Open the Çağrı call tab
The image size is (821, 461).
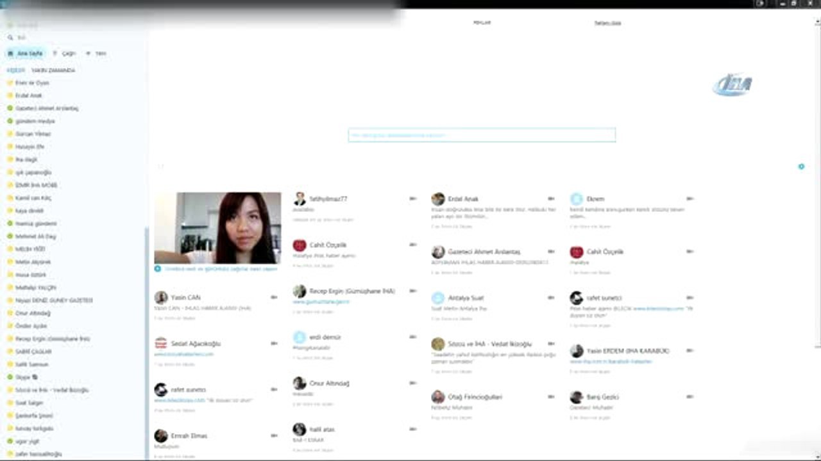click(x=64, y=53)
